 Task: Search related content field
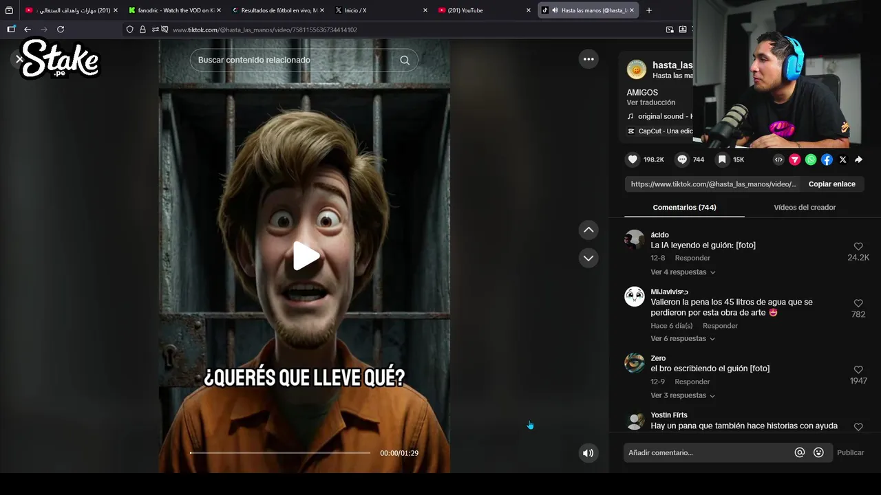[292, 60]
